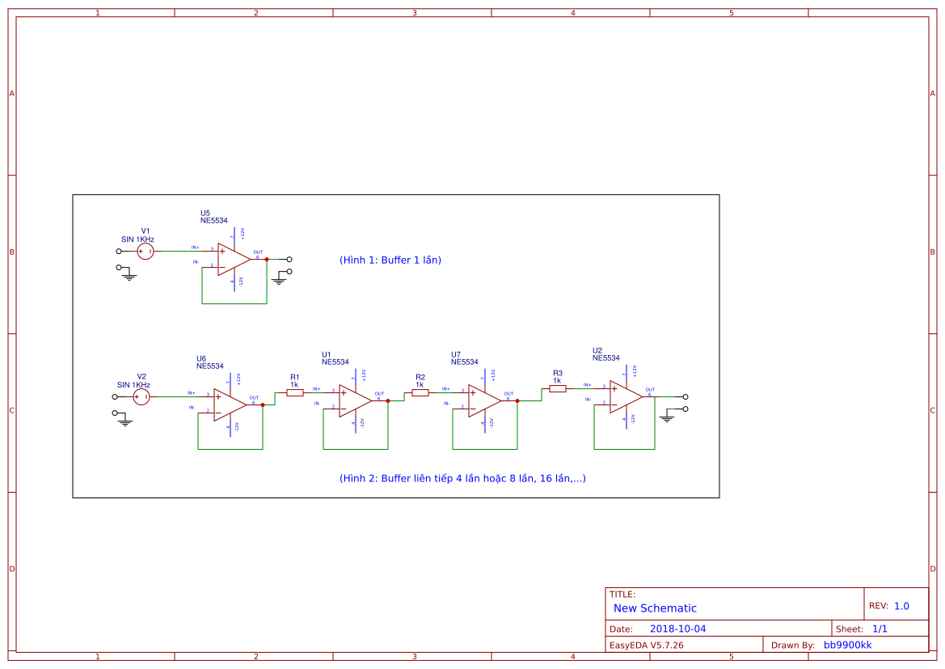Click the Drawn By bb9900kk text
945x669 pixels.
(849, 645)
